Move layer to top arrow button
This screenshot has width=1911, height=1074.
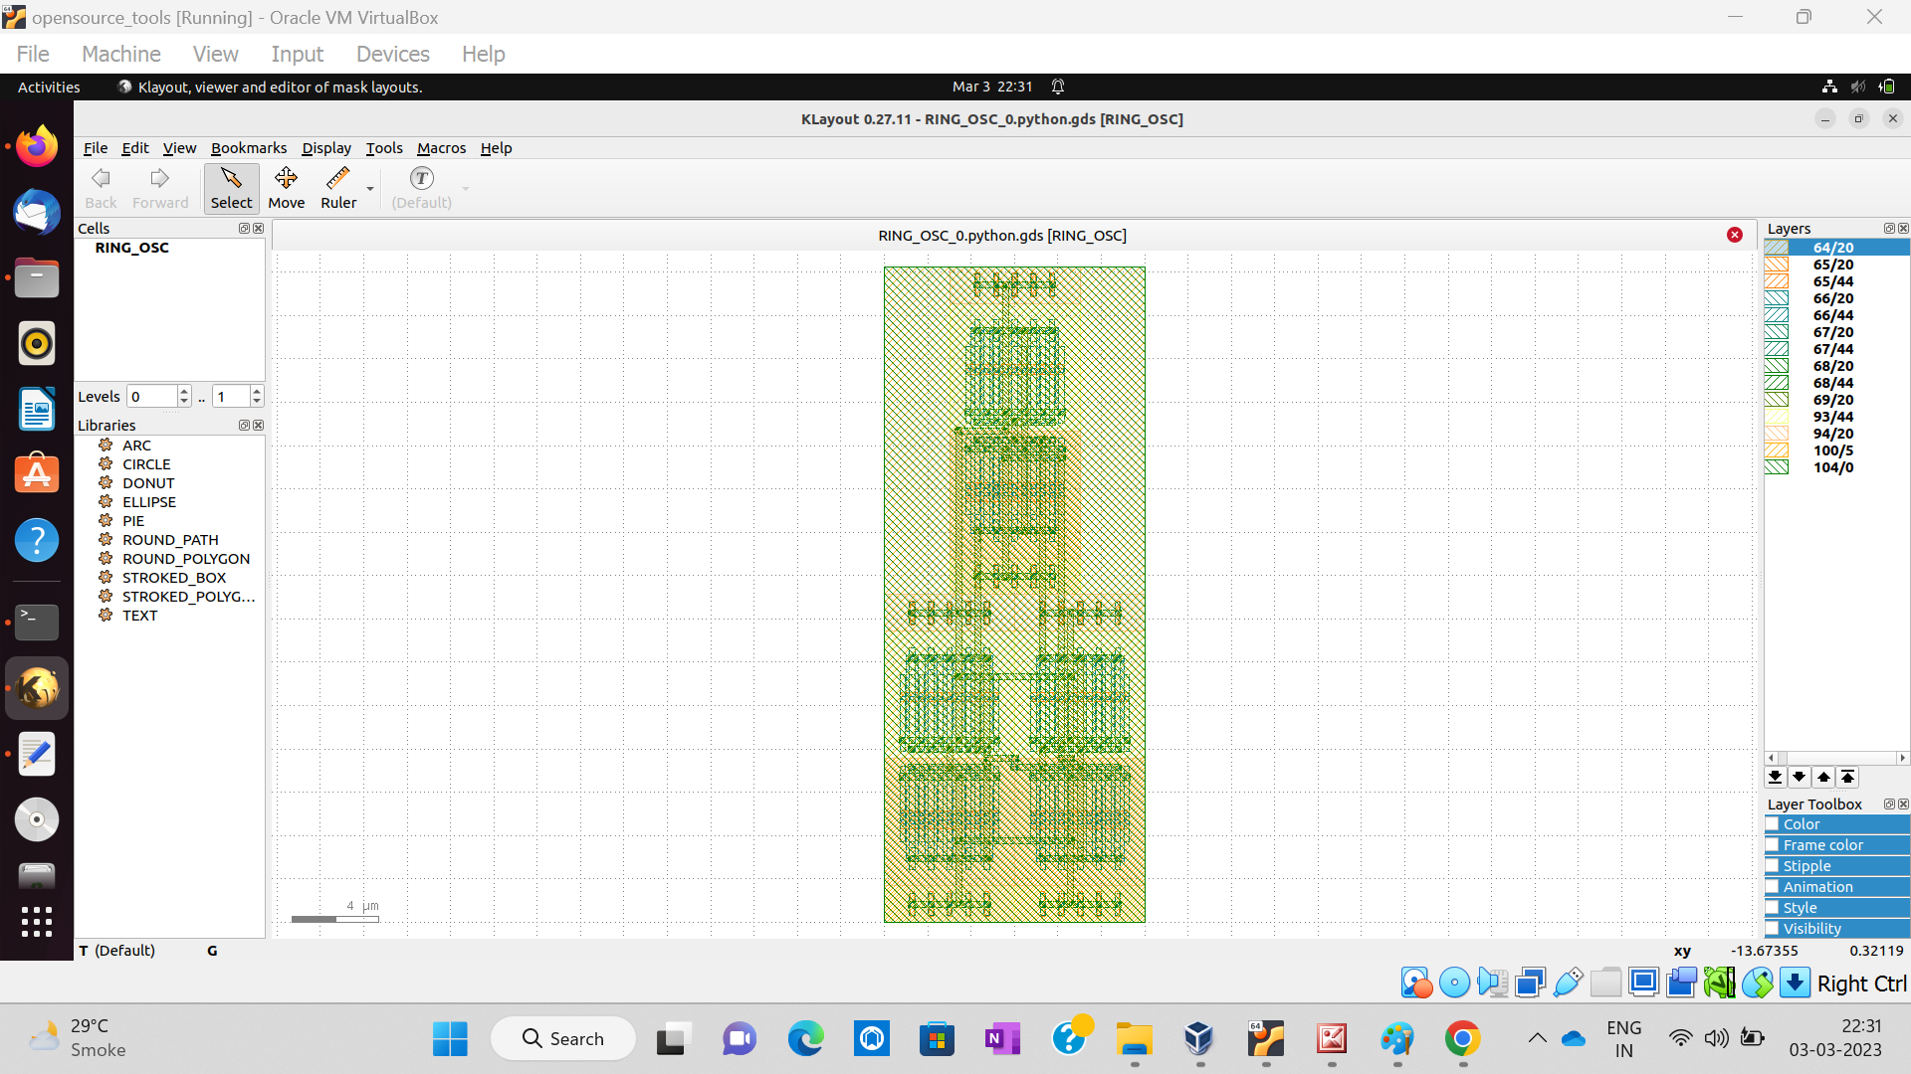click(1847, 778)
